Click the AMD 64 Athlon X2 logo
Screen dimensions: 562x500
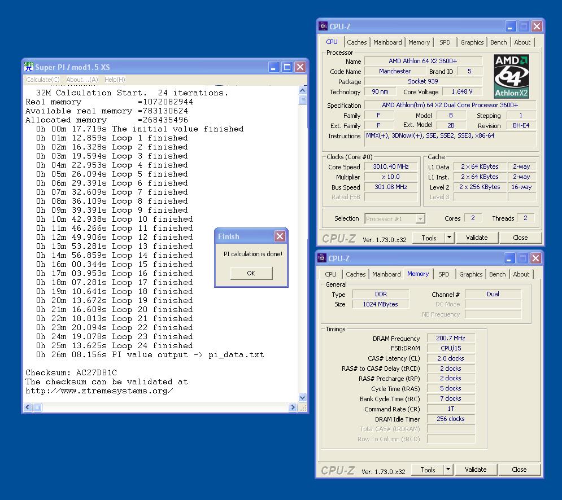[512, 76]
